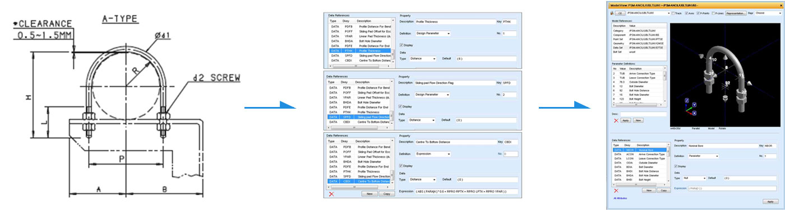This screenshot has width=785, height=210.
Task: Select the highlighted SPFD row in the middle list
Action: pos(358,117)
